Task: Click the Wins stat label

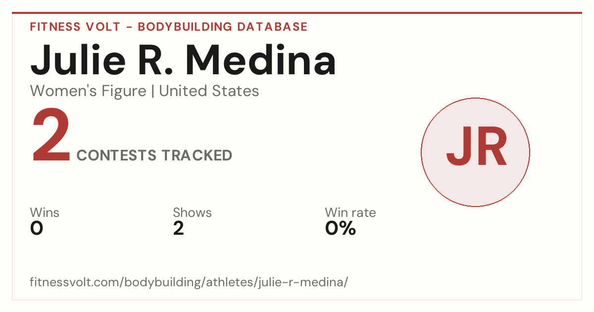Action: (x=45, y=213)
